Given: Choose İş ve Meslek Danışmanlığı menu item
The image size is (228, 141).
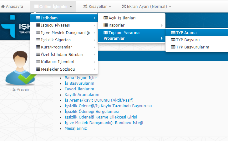Looking at the screenshot, I should (x=65, y=33).
